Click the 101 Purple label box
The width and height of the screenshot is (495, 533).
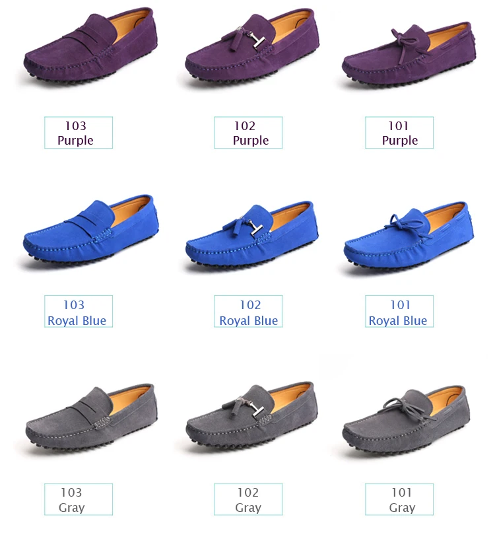tap(399, 133)
